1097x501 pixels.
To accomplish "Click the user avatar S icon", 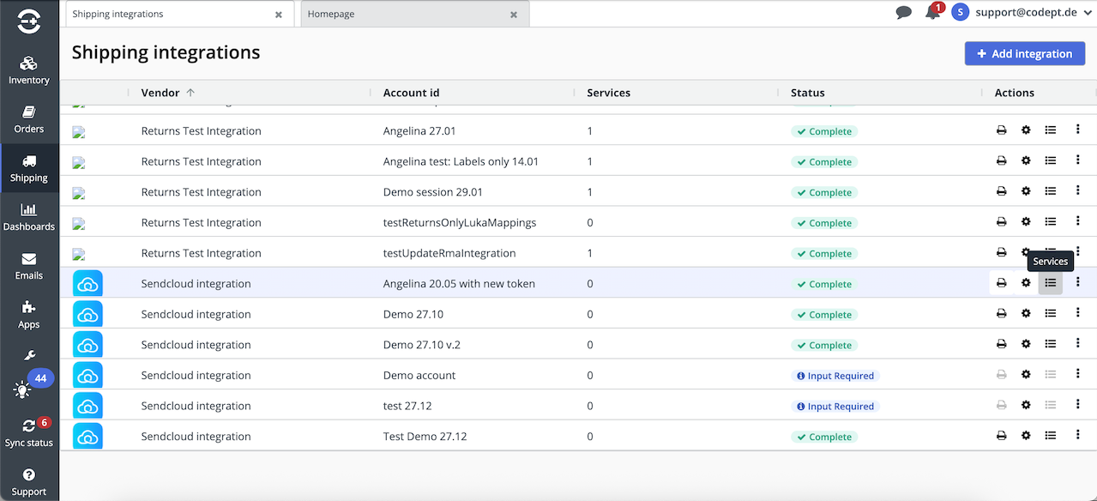I will click(x=961, y=13).
